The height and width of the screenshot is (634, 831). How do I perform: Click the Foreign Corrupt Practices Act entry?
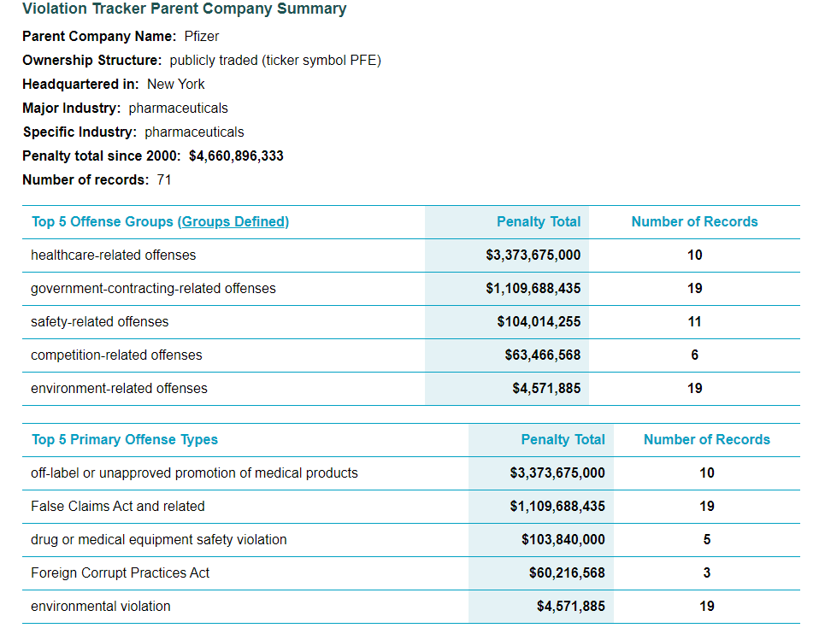tap(120, 573)
